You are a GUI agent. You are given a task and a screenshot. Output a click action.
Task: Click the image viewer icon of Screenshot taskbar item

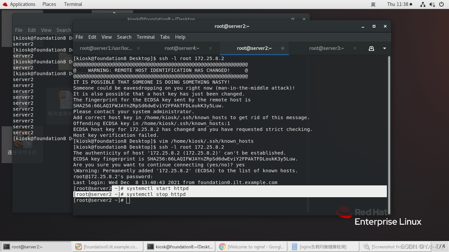click(x=366, y=247)
